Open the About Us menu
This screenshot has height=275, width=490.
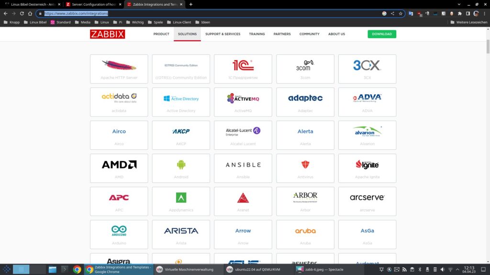336,34
